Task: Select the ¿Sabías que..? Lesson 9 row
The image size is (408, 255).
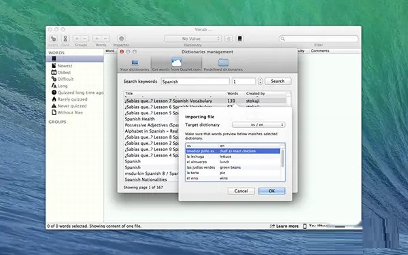Action: click(151, 150)
